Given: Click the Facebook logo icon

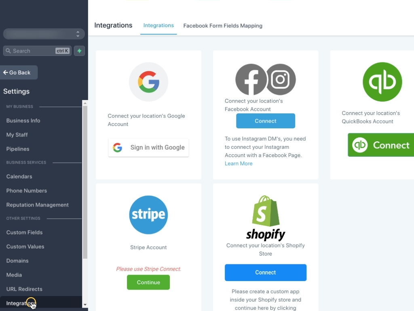Looking at the screenshot, I should point(251,79).
